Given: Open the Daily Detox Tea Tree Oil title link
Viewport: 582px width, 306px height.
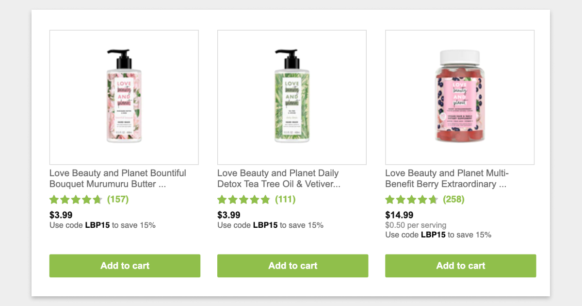Looking at the screenshot, I should tap(278, 178).
